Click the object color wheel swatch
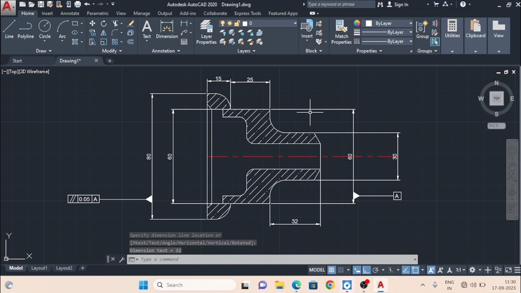 tap(357, 23)
